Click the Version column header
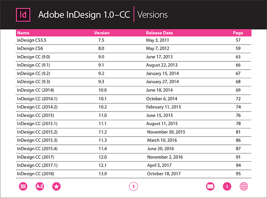 coord(102,33)
